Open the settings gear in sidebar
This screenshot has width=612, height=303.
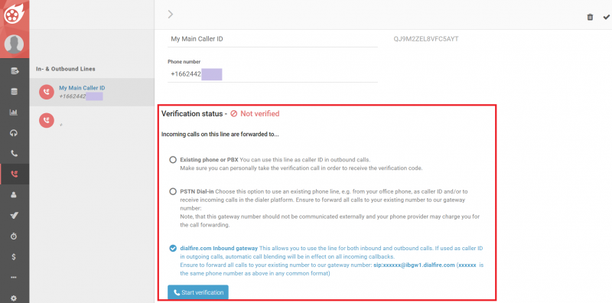(14, 298)
